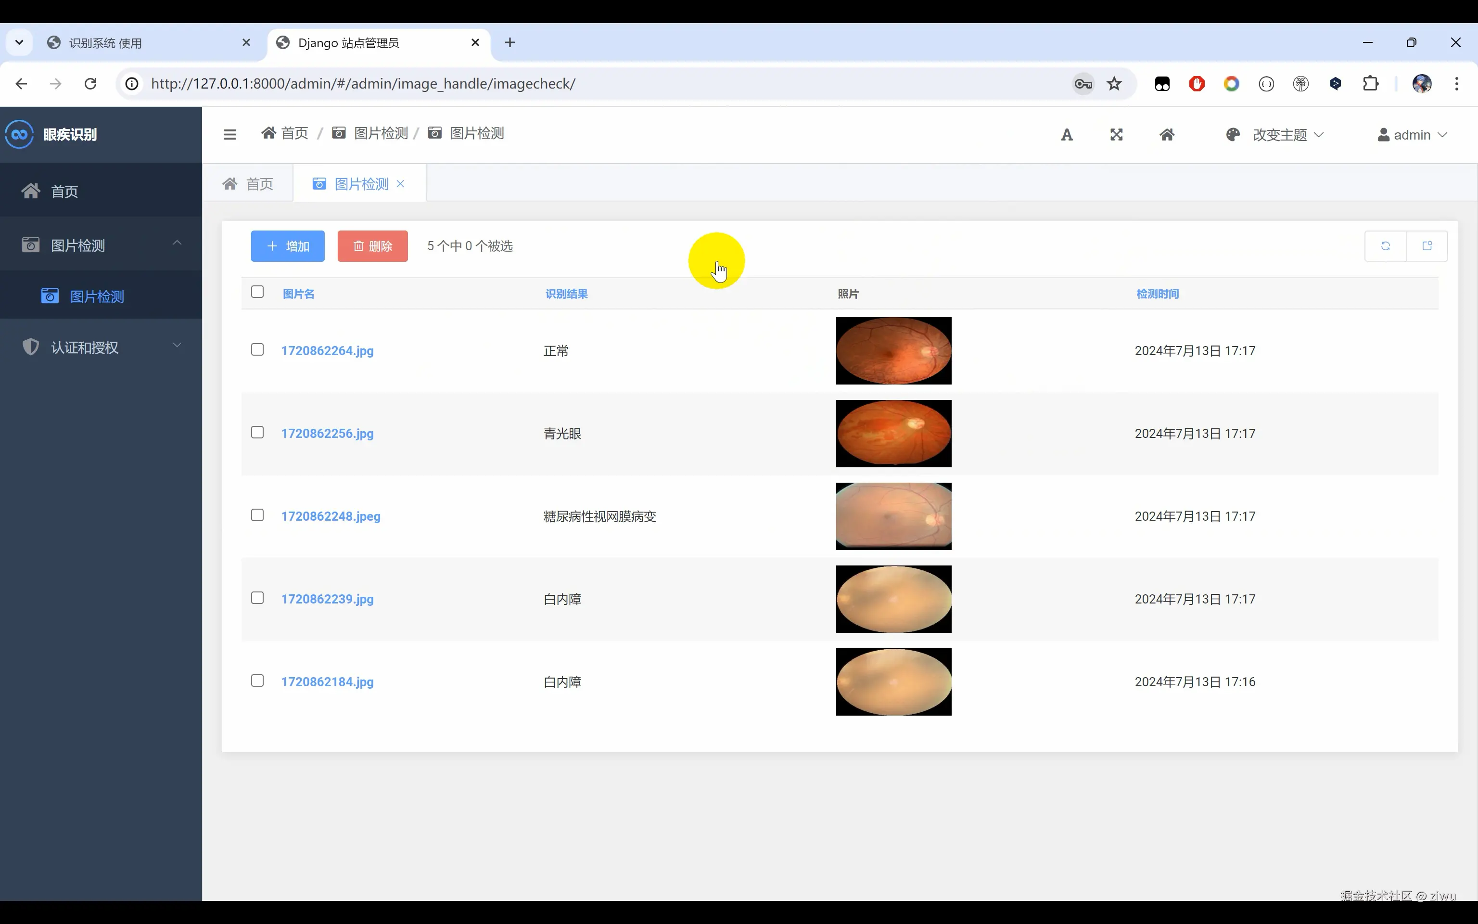
Task: Open the browser extensions puzzle icon
Action: [x=1371, y=84]
